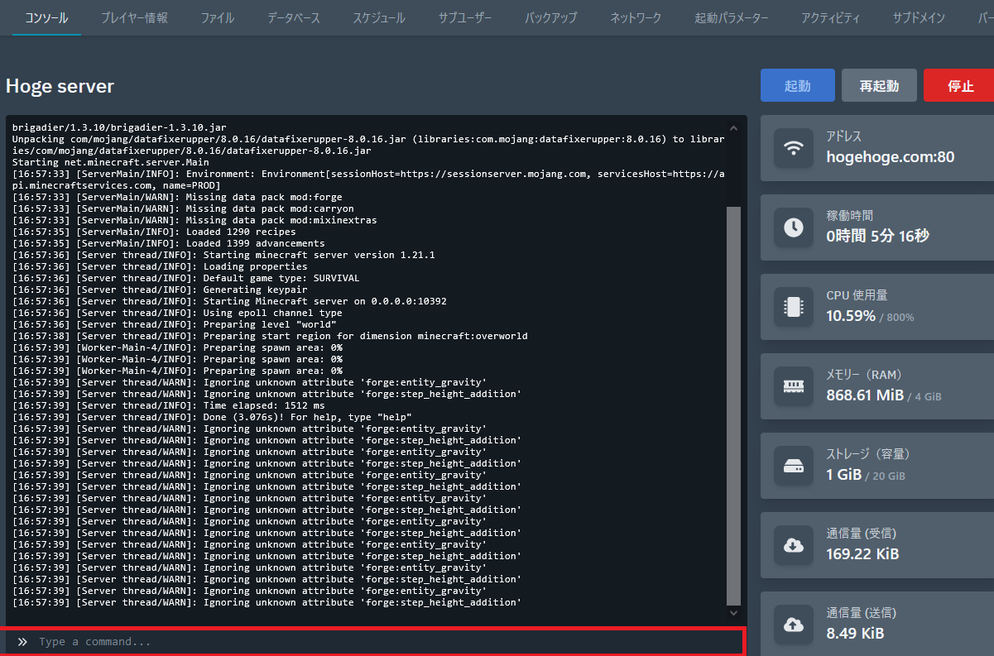Open the プレイヤー情報 tab

(134, 17)
